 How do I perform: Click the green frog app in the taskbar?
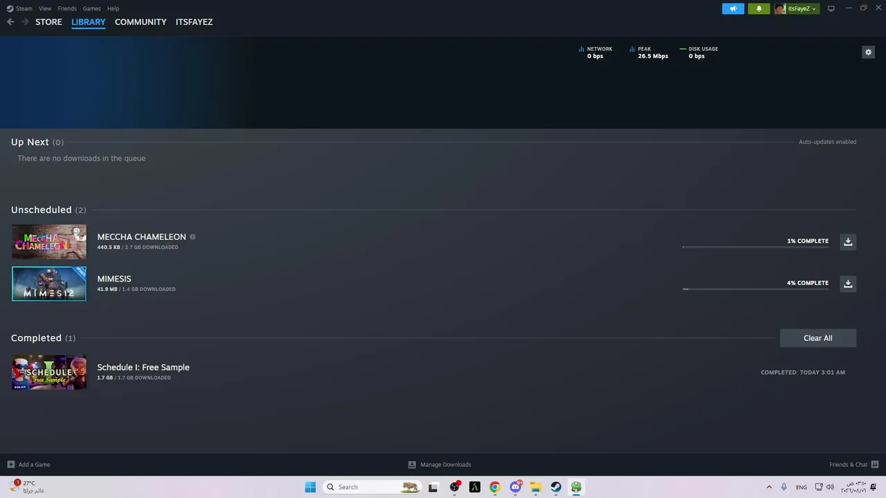pyautogui.click(x=576, y=487)
